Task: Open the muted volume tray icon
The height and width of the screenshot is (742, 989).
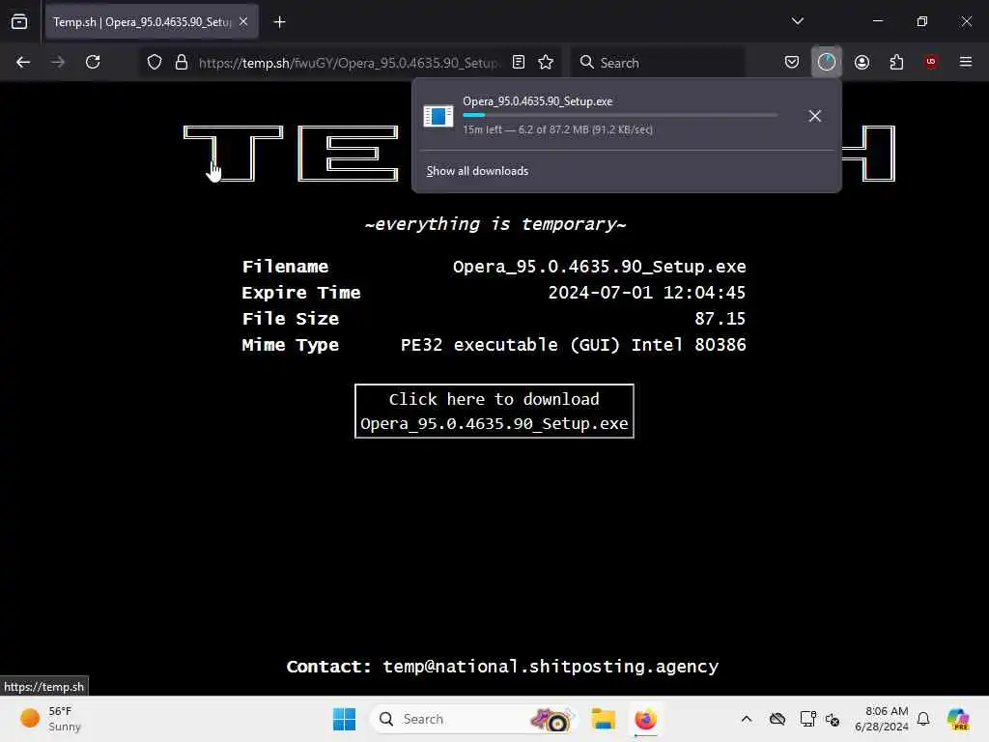Action: tap(833, 719)
